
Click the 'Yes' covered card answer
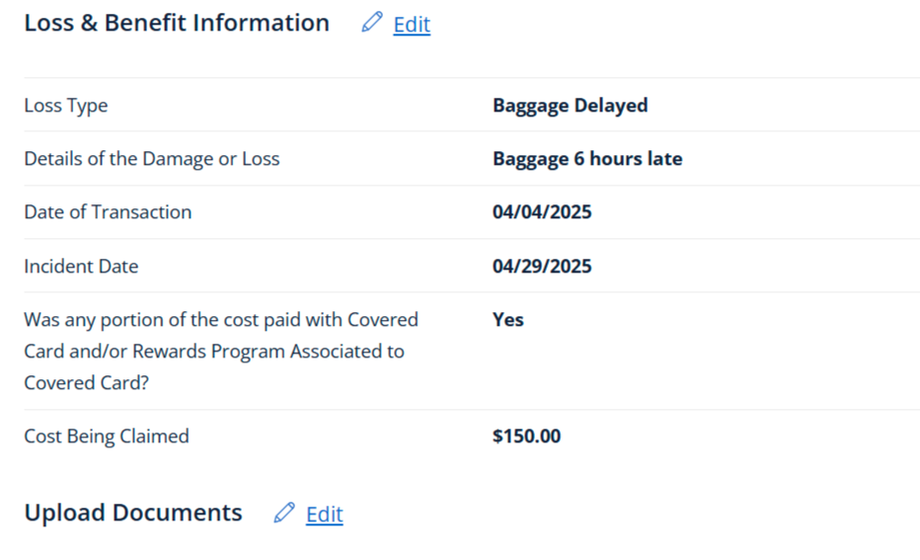pos(508,319)
